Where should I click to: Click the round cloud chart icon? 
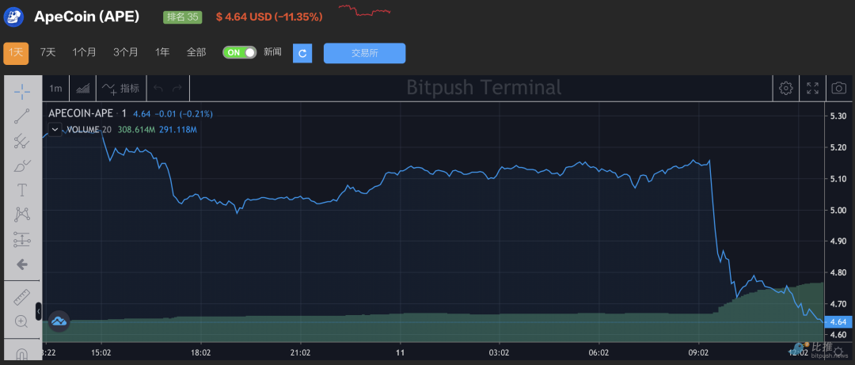point(59,322)
